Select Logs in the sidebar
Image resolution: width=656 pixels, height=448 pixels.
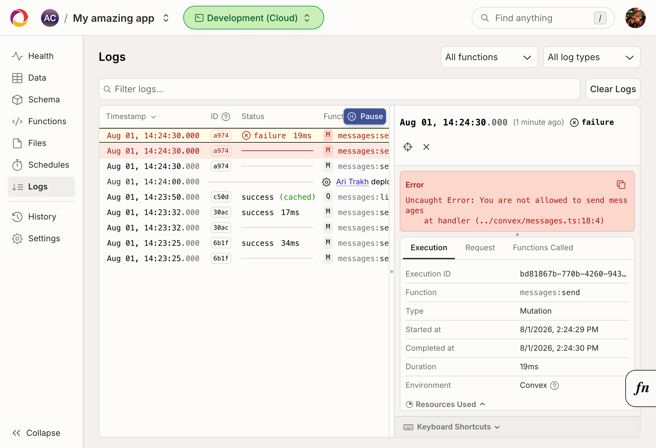click(x=41, y=187)
